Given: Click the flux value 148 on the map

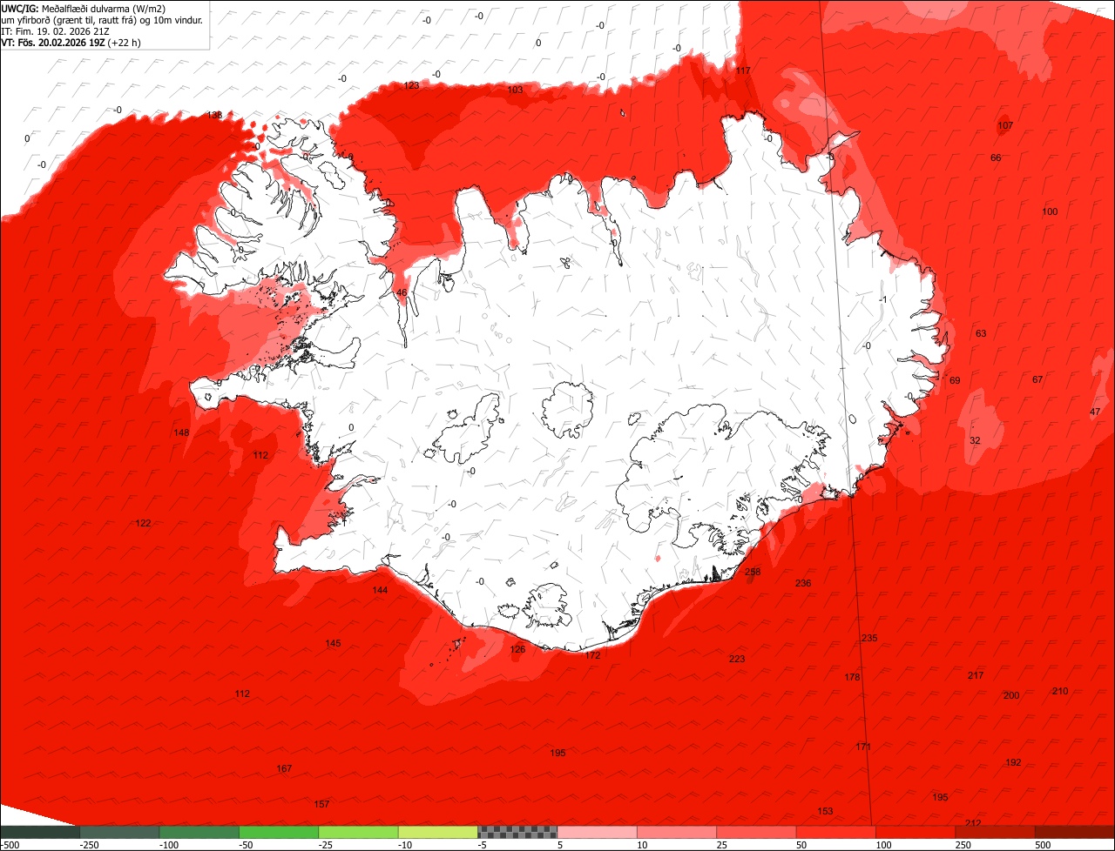Looking at the screenshot, I should (x=181, y=432).
